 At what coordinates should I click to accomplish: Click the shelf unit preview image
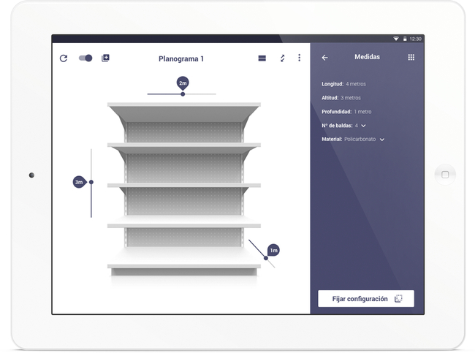[184, 189]
